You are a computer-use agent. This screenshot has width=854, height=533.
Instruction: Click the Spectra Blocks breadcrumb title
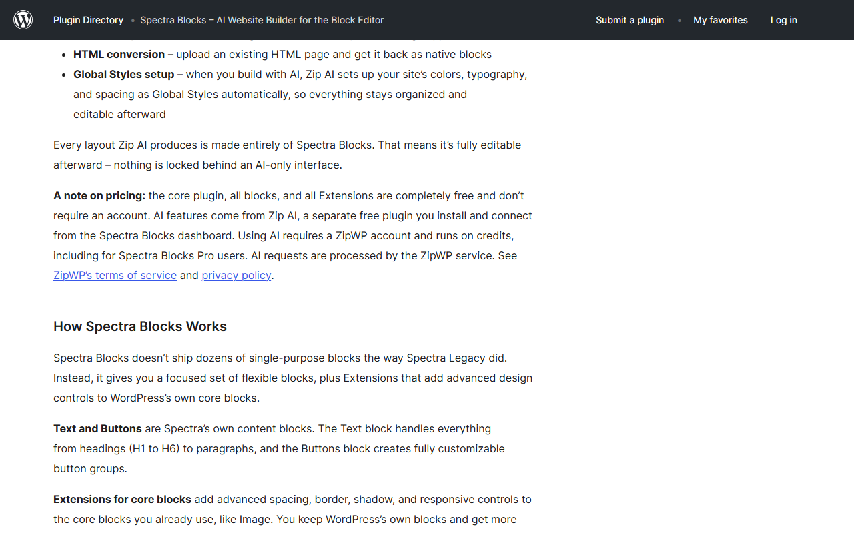262,20
